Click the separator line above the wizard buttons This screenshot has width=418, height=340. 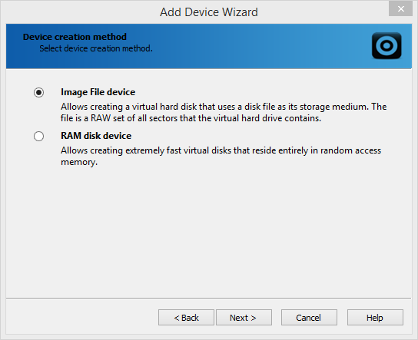point(209,298)
